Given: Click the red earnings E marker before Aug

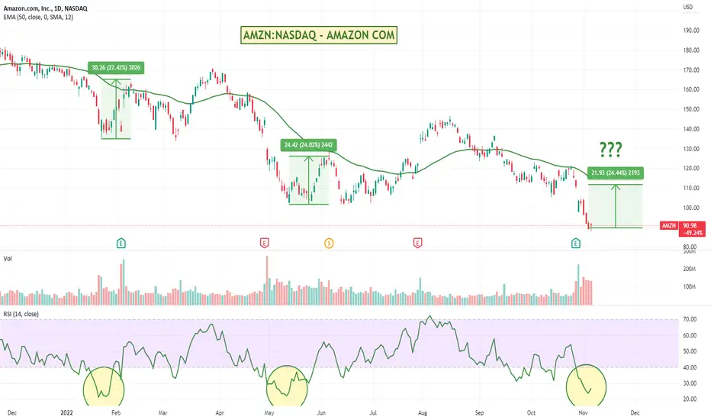Looking at the screenshot, I should [417, 244].
